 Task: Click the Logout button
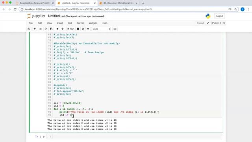click(219, 16)
